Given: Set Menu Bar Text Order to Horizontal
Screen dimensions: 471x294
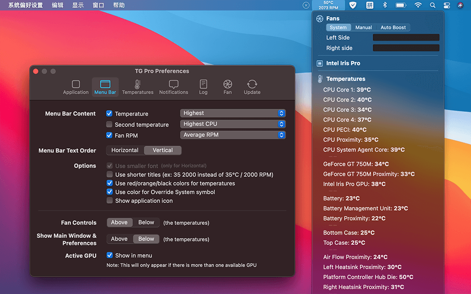Looking at the screenshot, I should tap(125, 151).
